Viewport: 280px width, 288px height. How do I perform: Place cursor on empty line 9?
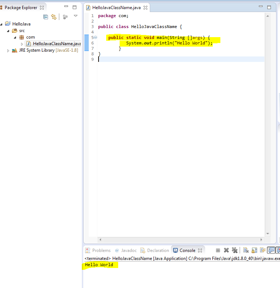[x=181, y=59]
